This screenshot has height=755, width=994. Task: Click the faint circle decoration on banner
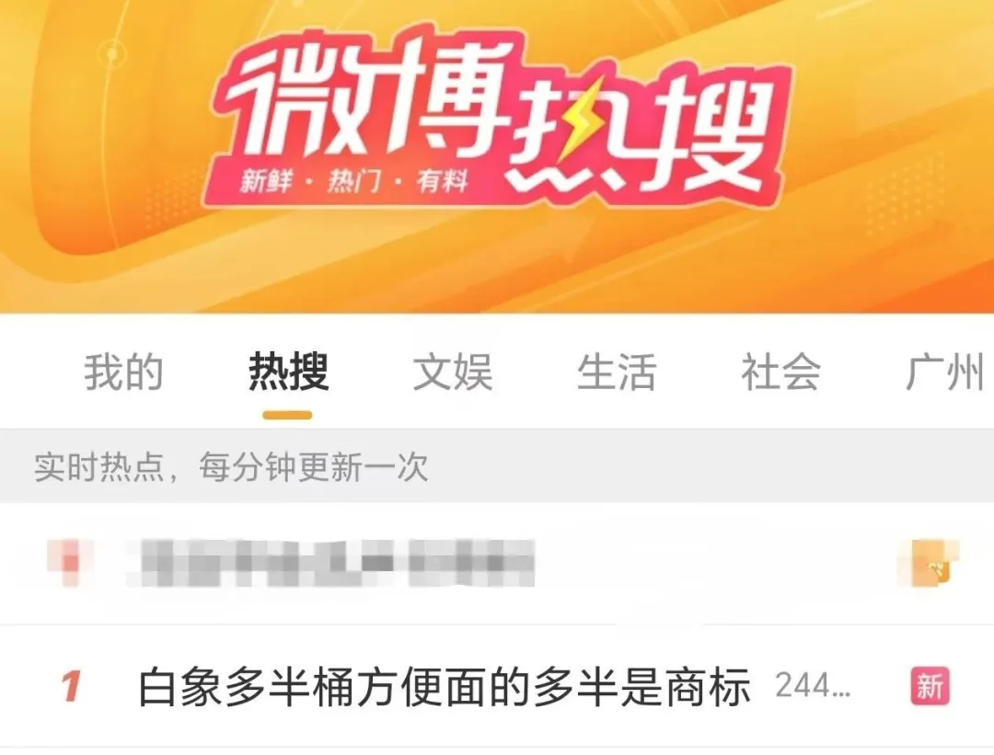click(x=113, y=54)
